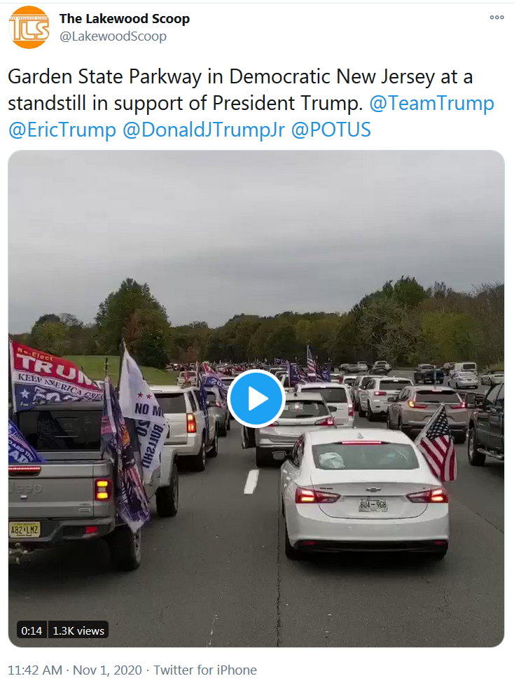The height and width of the screenshot is (683, 514).
Task: Click the Nov 1, 2020 date
Action: (x=107, y=670)
